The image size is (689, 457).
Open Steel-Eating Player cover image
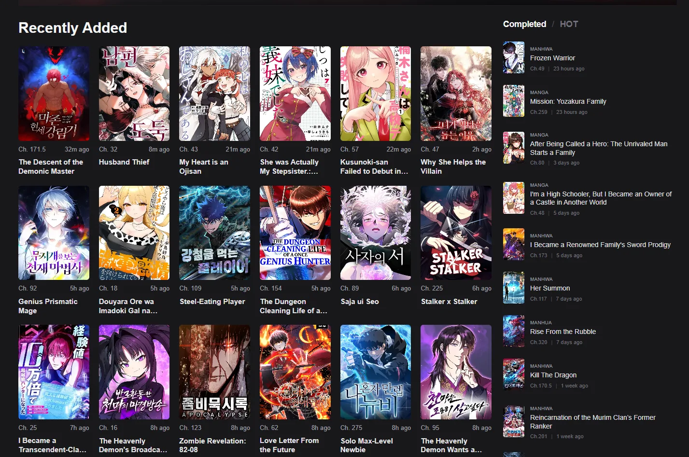[214, 233]
